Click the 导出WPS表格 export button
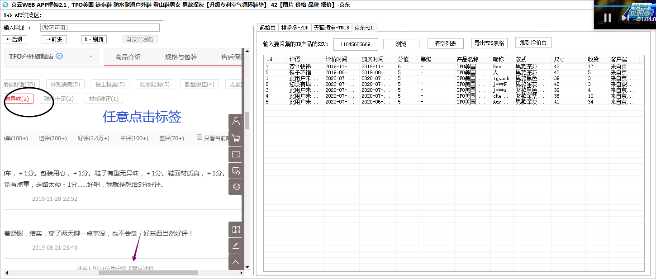Viewport: 656px width, 279px height. (490, 43)
